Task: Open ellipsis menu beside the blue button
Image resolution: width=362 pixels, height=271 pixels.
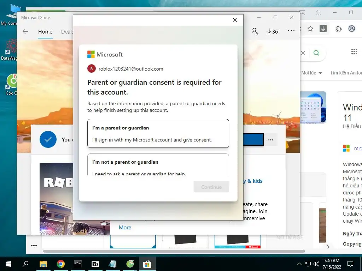Action: tap(271, 140)
